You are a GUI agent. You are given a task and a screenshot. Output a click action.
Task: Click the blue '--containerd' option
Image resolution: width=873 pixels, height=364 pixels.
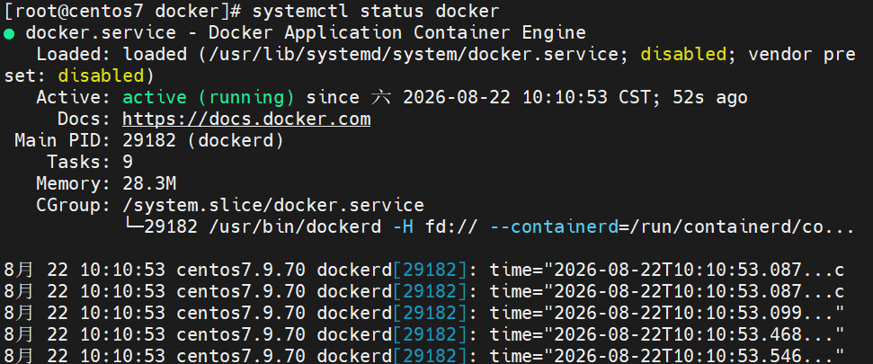click(x=555, y=227)
